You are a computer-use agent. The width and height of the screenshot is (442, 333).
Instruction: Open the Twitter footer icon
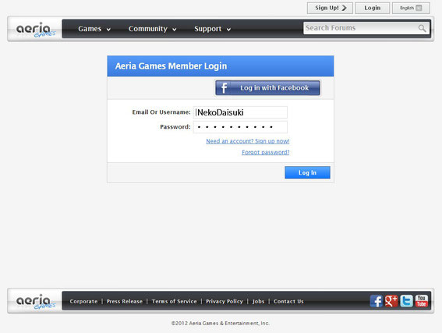tap(406, 301)
